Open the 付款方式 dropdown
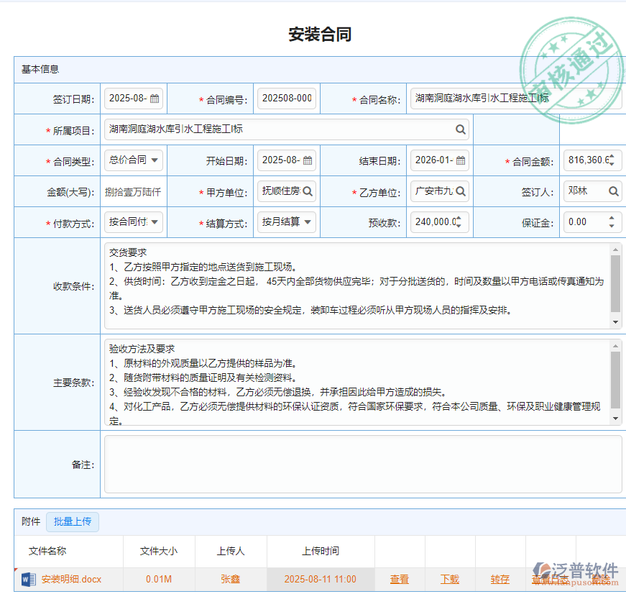626x594 pixels. tap(155, 222)
